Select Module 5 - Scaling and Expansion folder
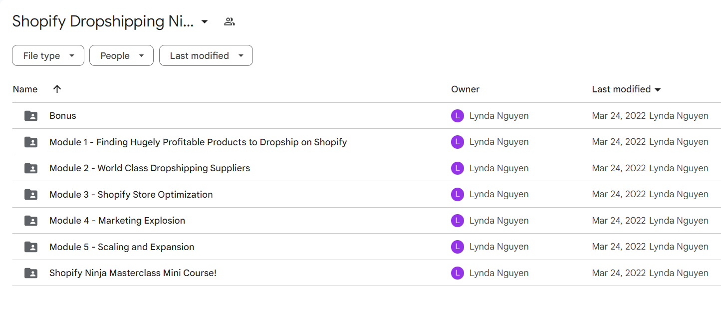This screenshot has height=312, width=721. pyautogui.click(x=122, y=247)
